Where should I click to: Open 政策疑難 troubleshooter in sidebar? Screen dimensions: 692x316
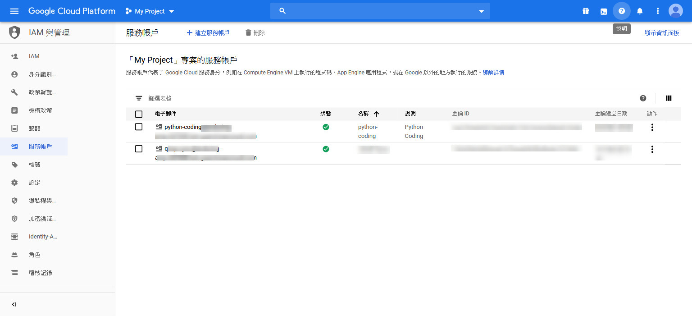(34, 92)
